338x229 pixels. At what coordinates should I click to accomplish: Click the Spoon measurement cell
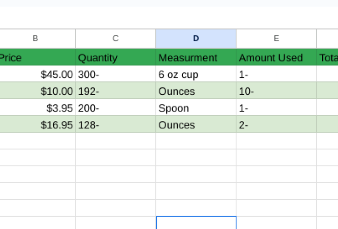coord(196,108)
